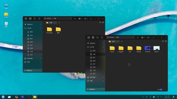Open terminal icon in 文档 window toolbar
The width and height of the screenshot is (177, 99).
pyautogui.click(x=93, y=37)
